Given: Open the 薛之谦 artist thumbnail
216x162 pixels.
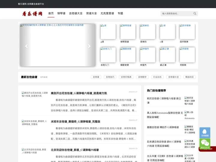Looking at the screenshot, I should (167, 55).
